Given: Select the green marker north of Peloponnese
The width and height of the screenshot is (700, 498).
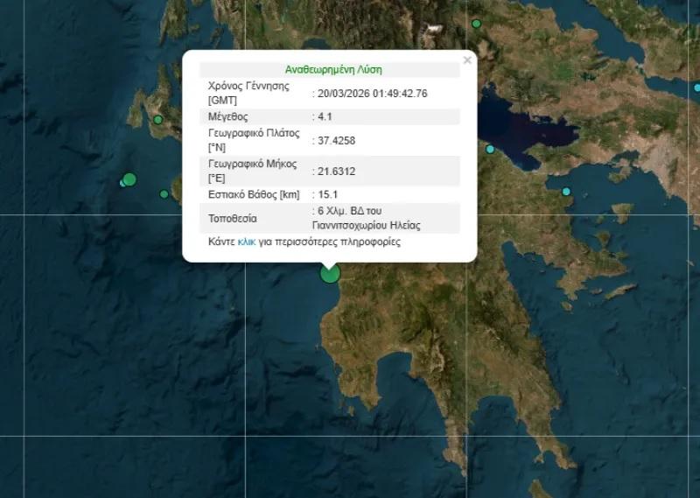Looking at the screenshot, I should [476, 24].
